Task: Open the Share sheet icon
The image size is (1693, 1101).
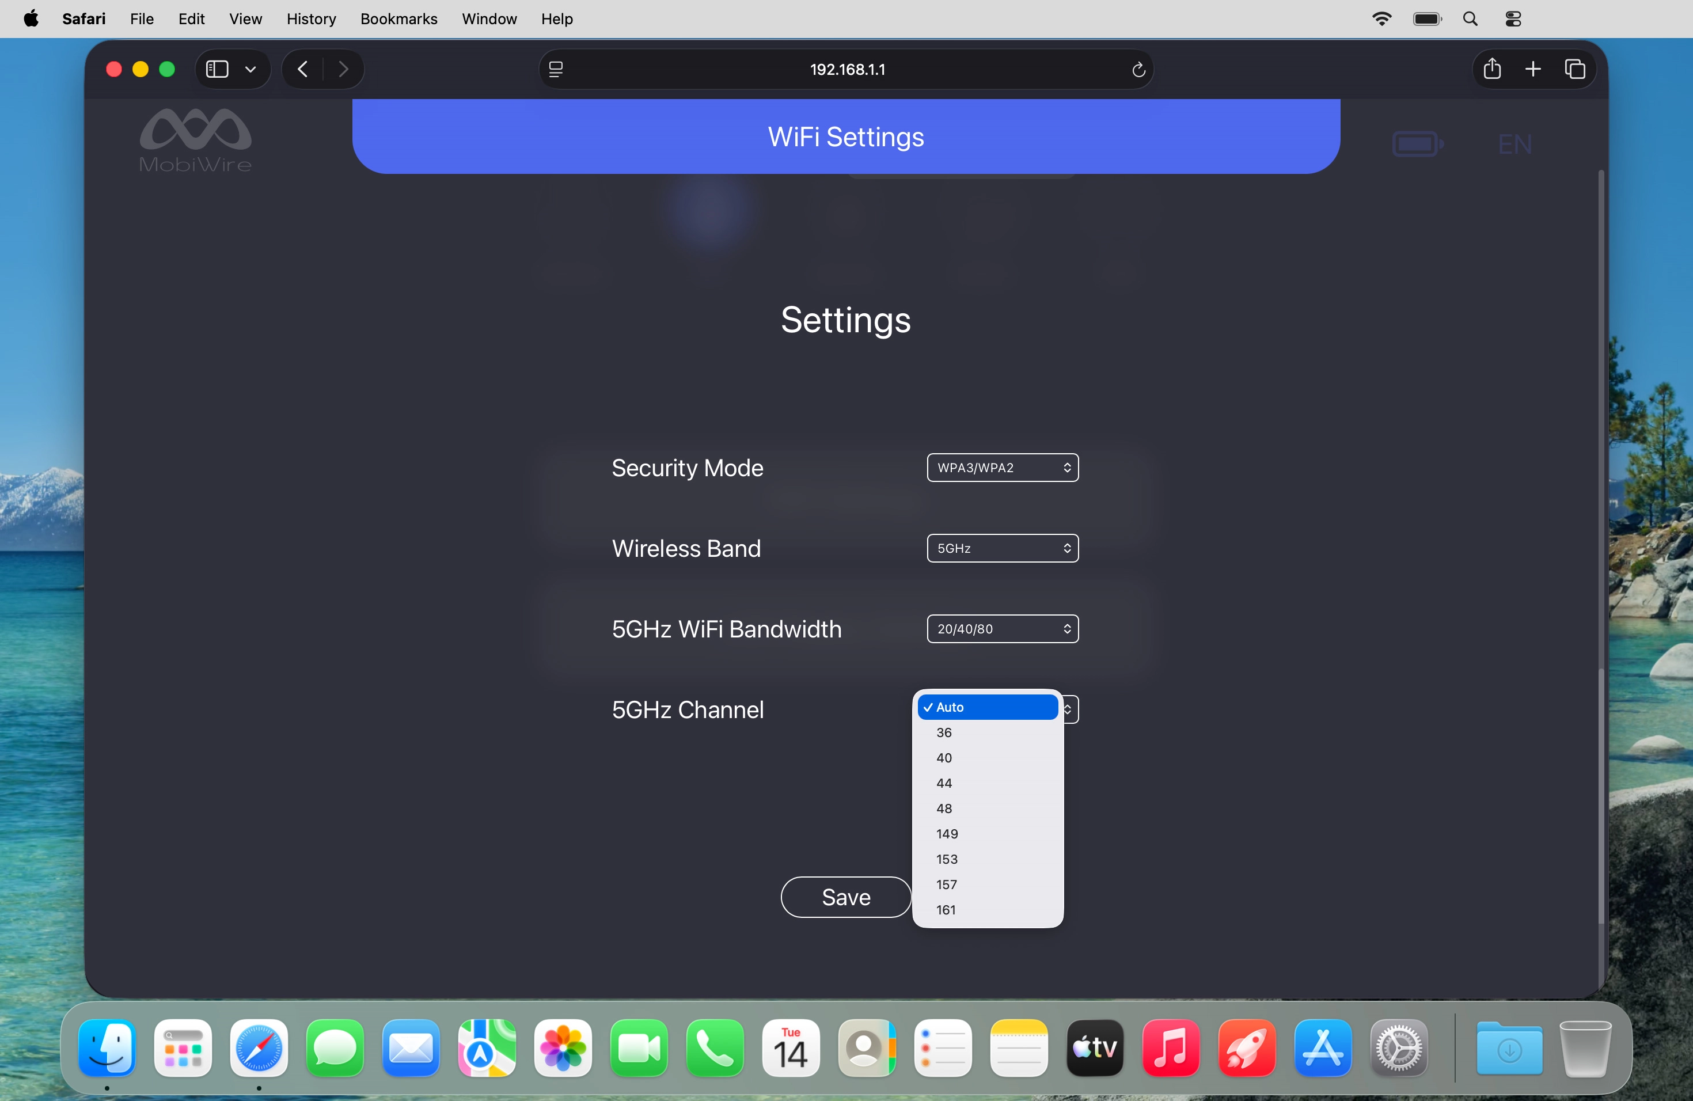Action: pos(1491,69)
